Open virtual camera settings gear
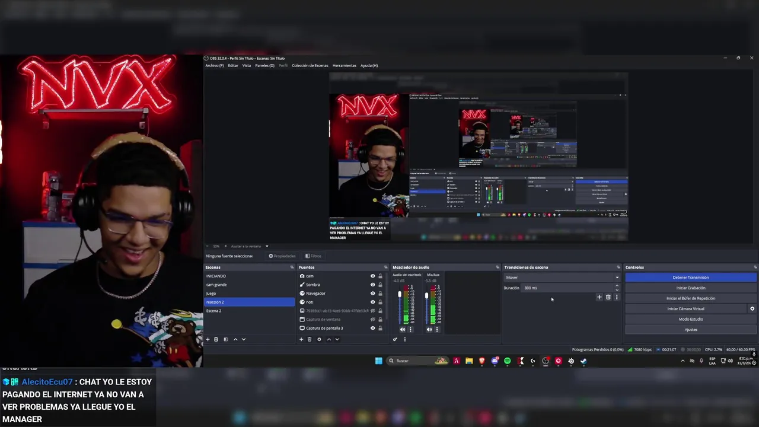Screen dimensions: 759x427 pyautogui.click(x=752, y=308)
